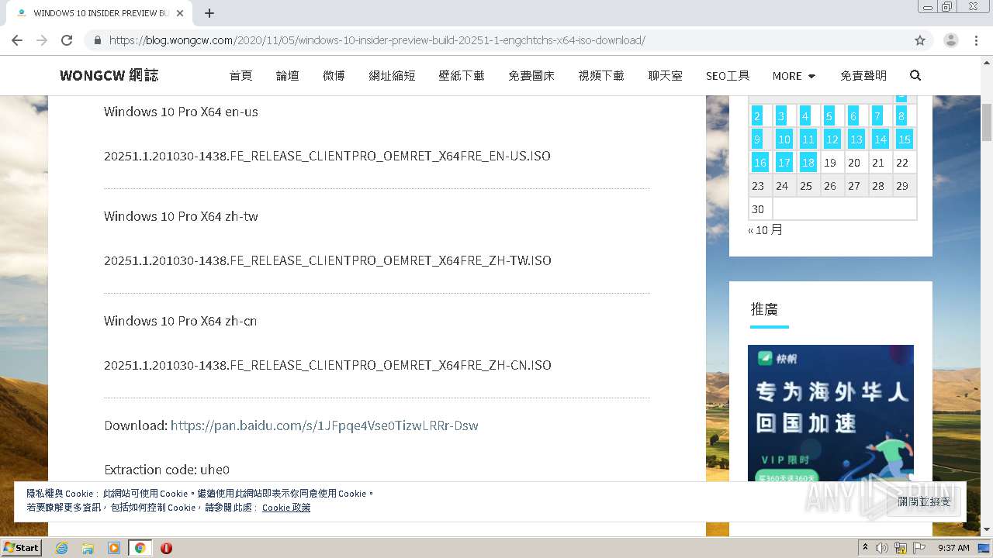
Task: Bookmark this page with star icon
Action: pos(920,40)
